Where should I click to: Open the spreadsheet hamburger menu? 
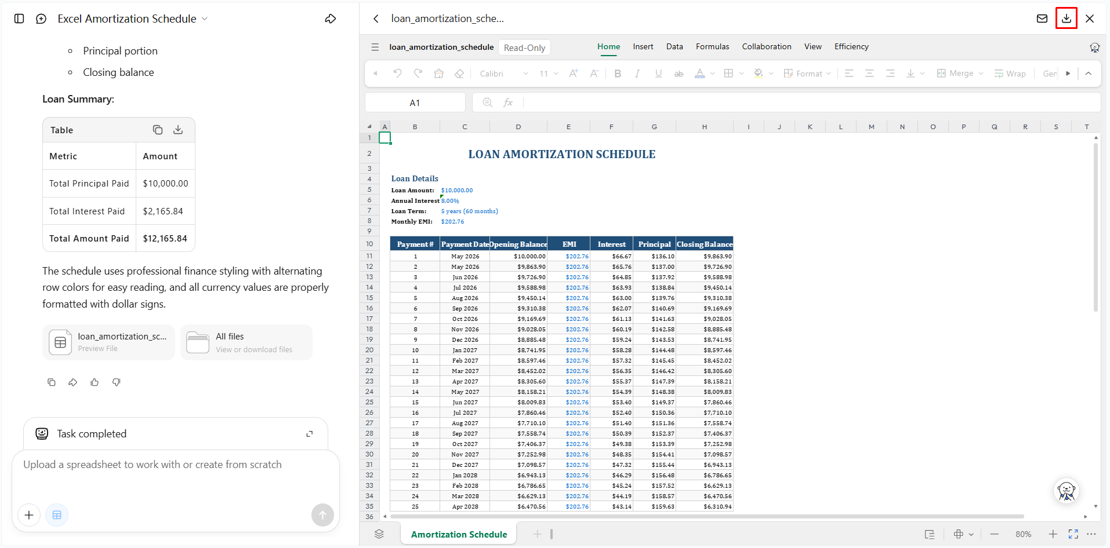click(375, 47)
